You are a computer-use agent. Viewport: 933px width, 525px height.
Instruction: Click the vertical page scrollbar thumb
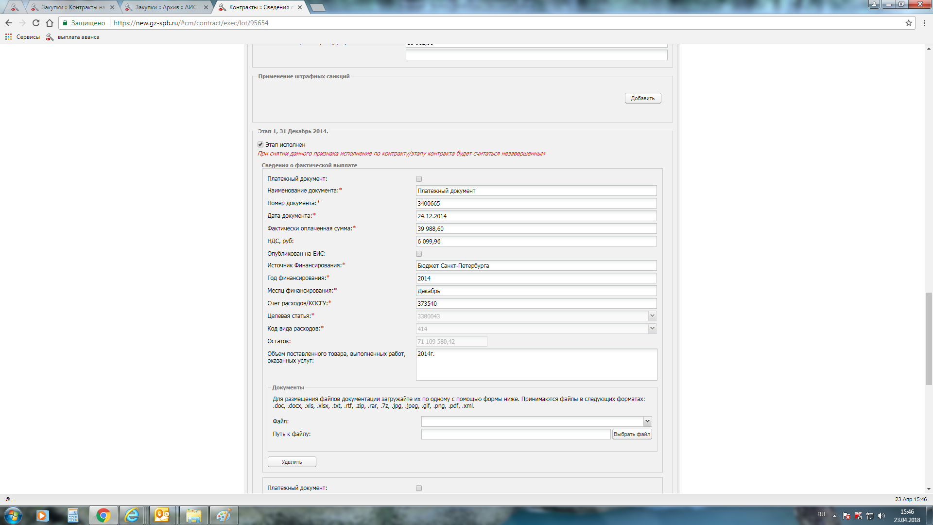click(929, 339)
